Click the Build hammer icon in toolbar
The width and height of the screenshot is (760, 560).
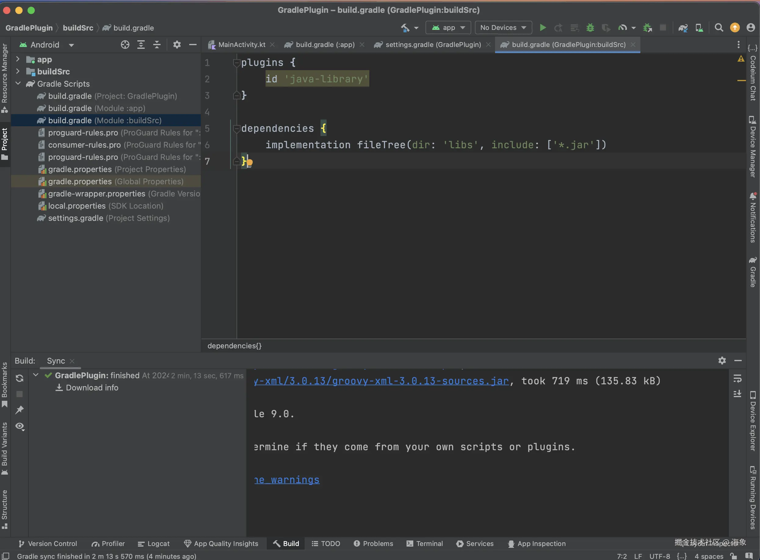click(405, 27)
